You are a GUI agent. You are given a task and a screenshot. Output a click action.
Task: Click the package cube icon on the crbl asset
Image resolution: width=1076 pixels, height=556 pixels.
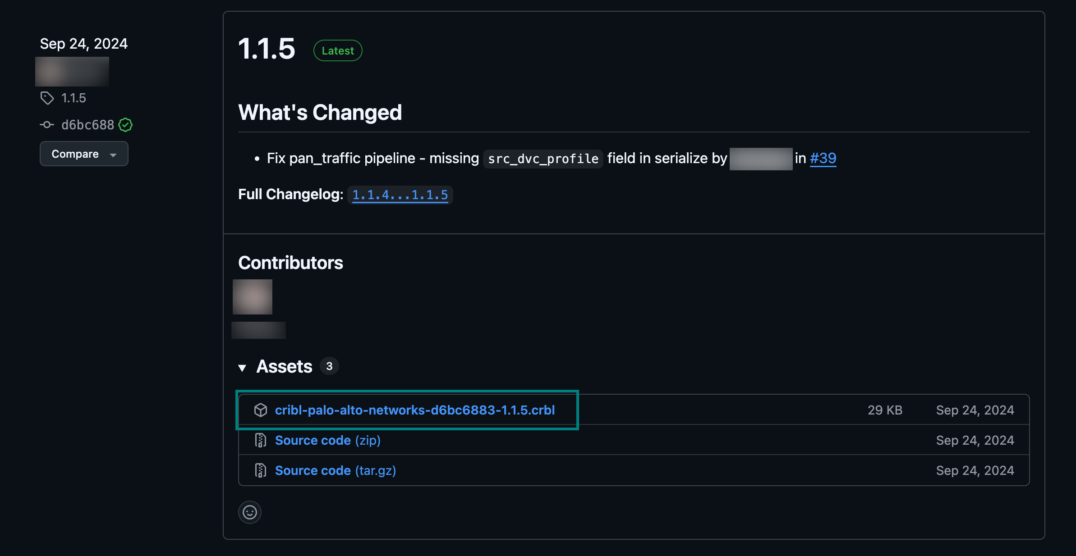click(261, 410)
